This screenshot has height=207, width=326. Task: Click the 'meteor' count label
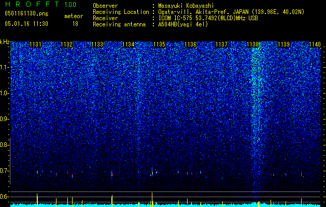coord(74,16)
